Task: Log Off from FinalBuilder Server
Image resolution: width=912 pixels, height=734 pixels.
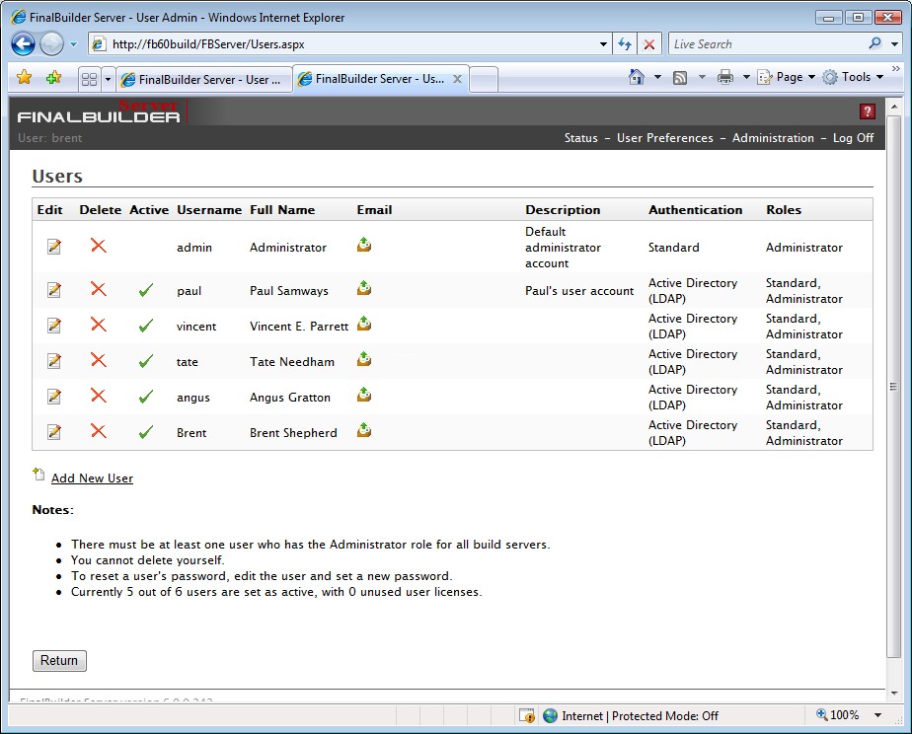Action: click(853, 138)
